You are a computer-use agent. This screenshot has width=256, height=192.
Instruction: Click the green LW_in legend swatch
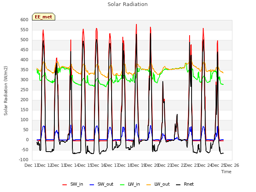122,185
